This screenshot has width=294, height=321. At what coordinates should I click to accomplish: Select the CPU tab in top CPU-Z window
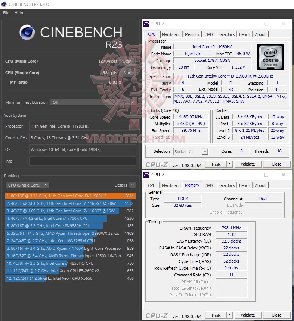pyautogui.click(x=152, y=34)
